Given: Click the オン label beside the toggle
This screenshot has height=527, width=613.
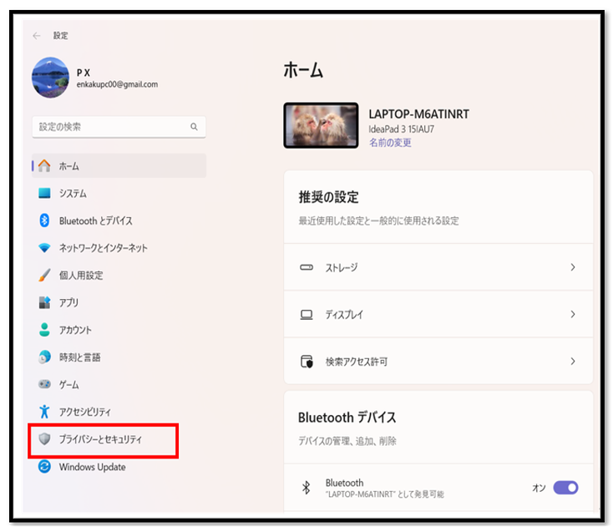Looking at the screenshot, I should (x=540, y=488).
